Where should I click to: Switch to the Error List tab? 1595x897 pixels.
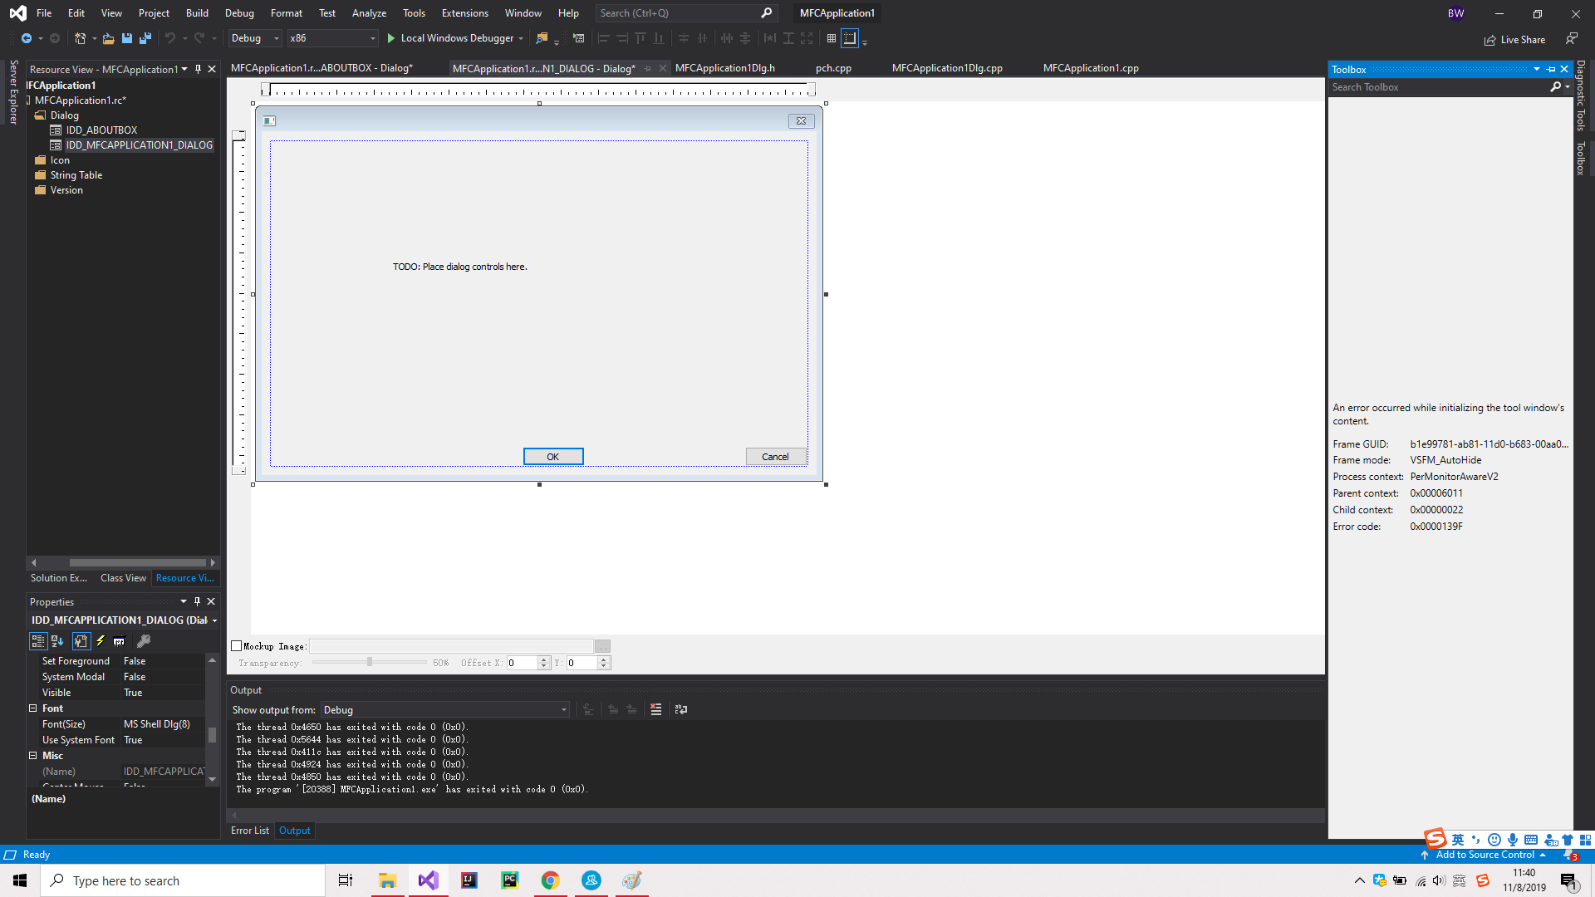250,831
